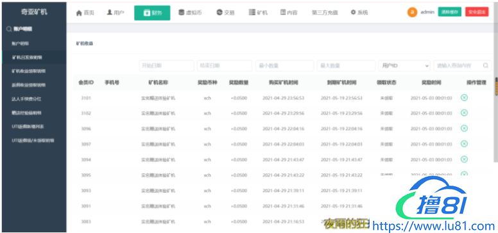Click the delete icon in row 3096
Image resolution: width=498 pixels, height=233 pixels.
click(x=464, y=128)
